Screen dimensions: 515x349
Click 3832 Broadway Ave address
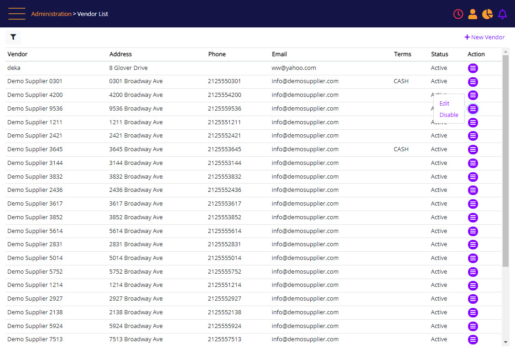(x=136, y=176)
